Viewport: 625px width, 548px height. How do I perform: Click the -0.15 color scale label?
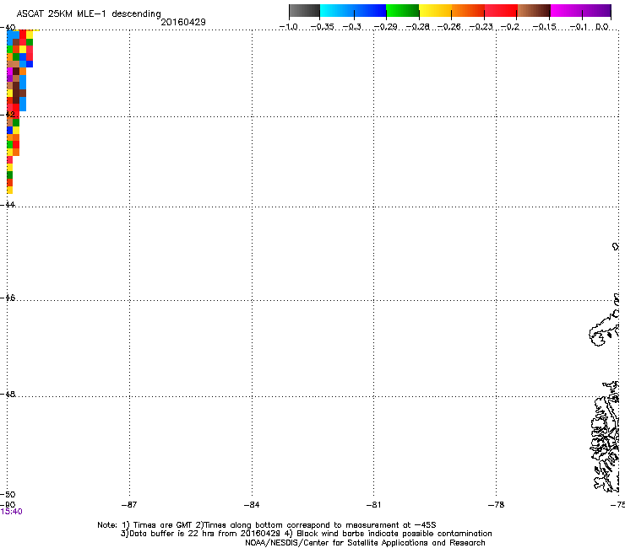[544, 27]
